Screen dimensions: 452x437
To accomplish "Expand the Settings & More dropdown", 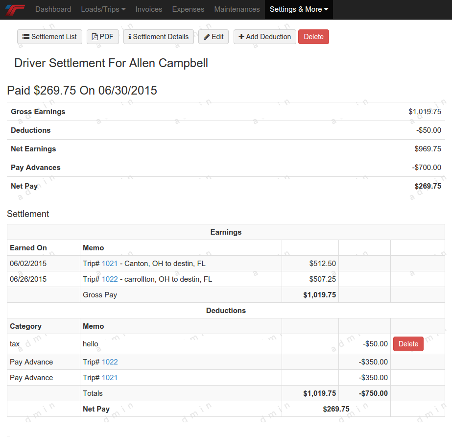I will pyautogui.click(x=299, y=9).
